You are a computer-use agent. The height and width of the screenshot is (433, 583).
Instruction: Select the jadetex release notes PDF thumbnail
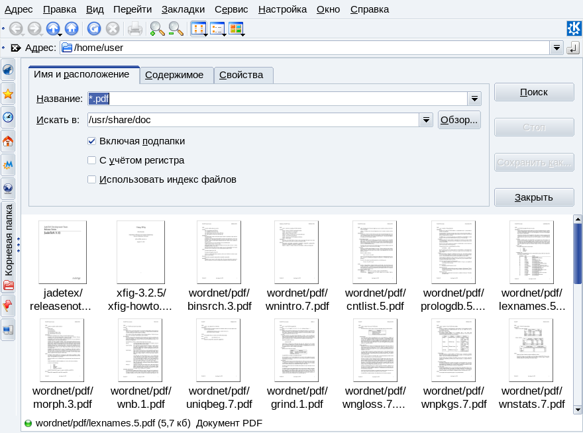click(62, 252)
